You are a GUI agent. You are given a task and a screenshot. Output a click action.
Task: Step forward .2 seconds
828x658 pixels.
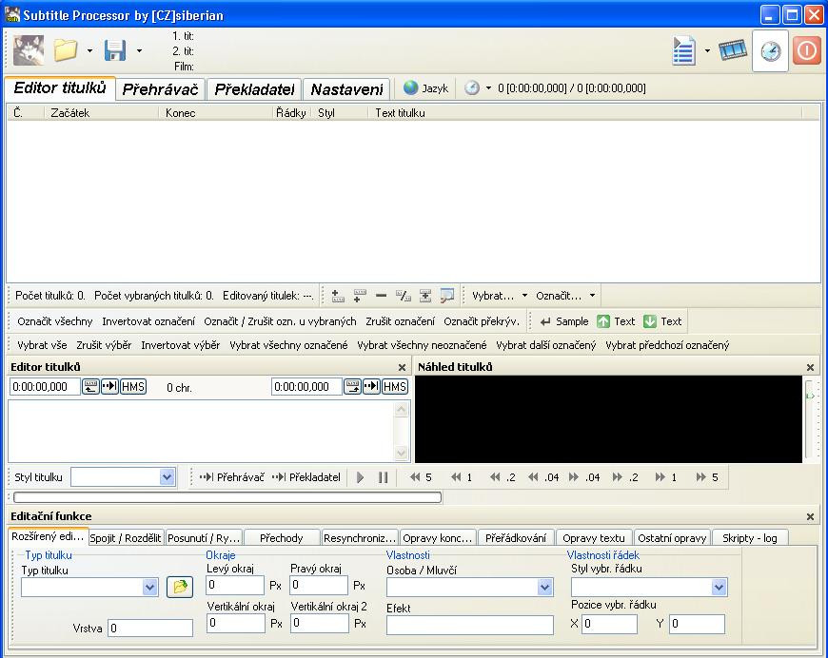coord(625,477)
